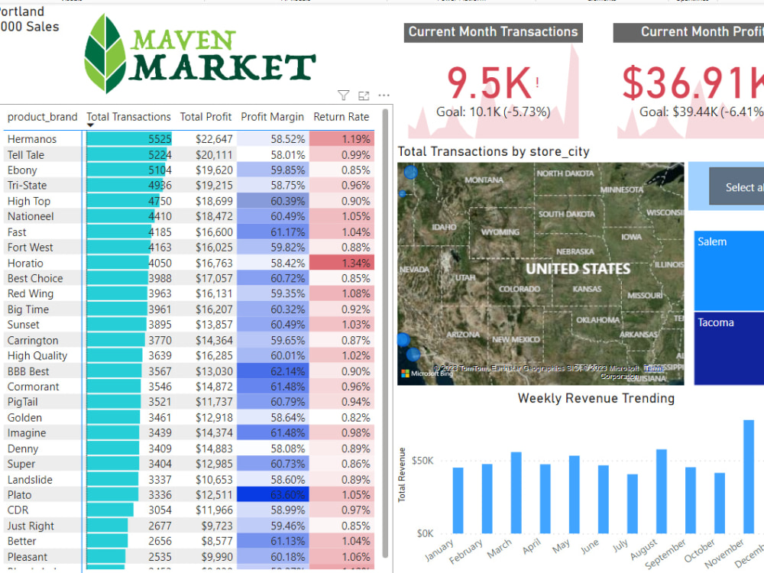Enter focus mode on the product brand table
764x573 pixels.
coord(364,95)
